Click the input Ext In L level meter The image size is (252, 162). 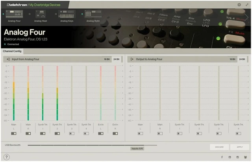point(101,93)
